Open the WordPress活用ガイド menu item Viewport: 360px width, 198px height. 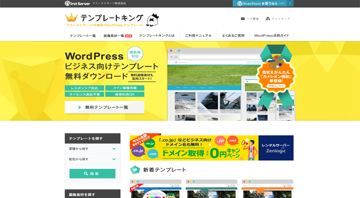click(271, 36)
